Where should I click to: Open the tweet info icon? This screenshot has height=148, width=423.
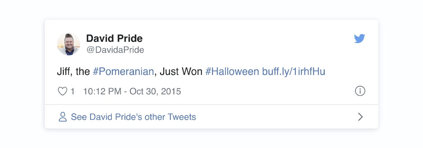(360, 91)
